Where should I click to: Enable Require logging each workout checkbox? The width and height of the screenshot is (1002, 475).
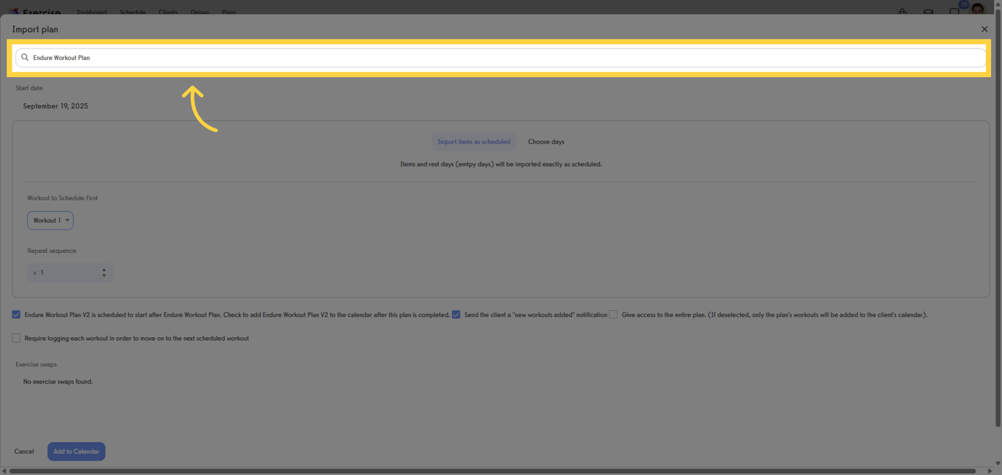point(16,338)
